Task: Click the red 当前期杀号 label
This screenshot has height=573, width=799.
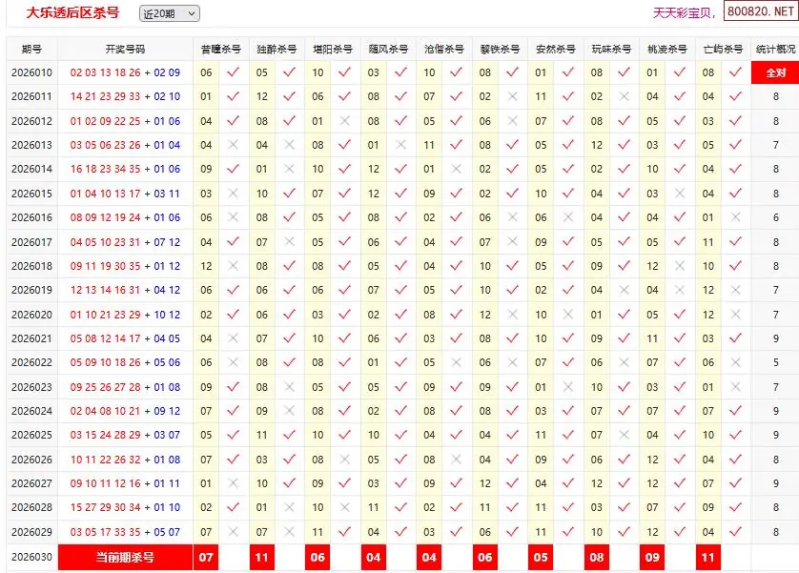Action: click(x=125, y=557)
